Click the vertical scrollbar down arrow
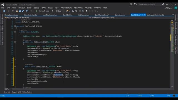The width and height of the screenshot is (178, 100). click(172, 87)
